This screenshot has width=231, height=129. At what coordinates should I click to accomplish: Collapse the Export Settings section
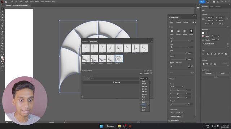[x=83, y=71]
